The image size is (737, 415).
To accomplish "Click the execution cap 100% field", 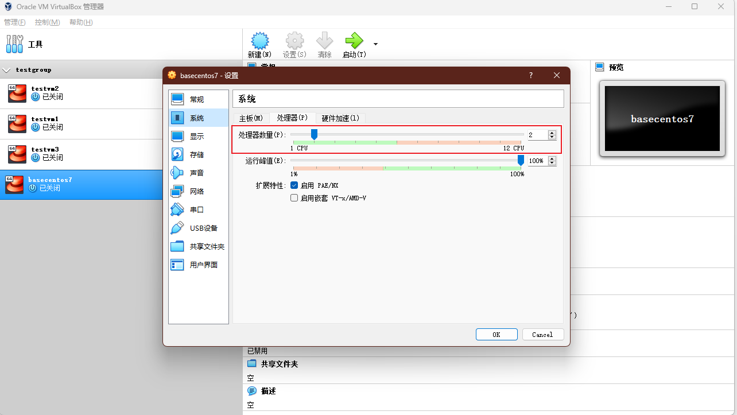I will [x=538, y=161].
